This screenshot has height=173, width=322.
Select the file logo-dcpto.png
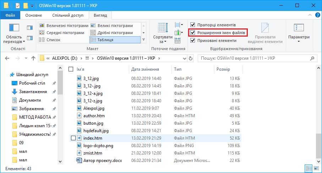[98, 146]
